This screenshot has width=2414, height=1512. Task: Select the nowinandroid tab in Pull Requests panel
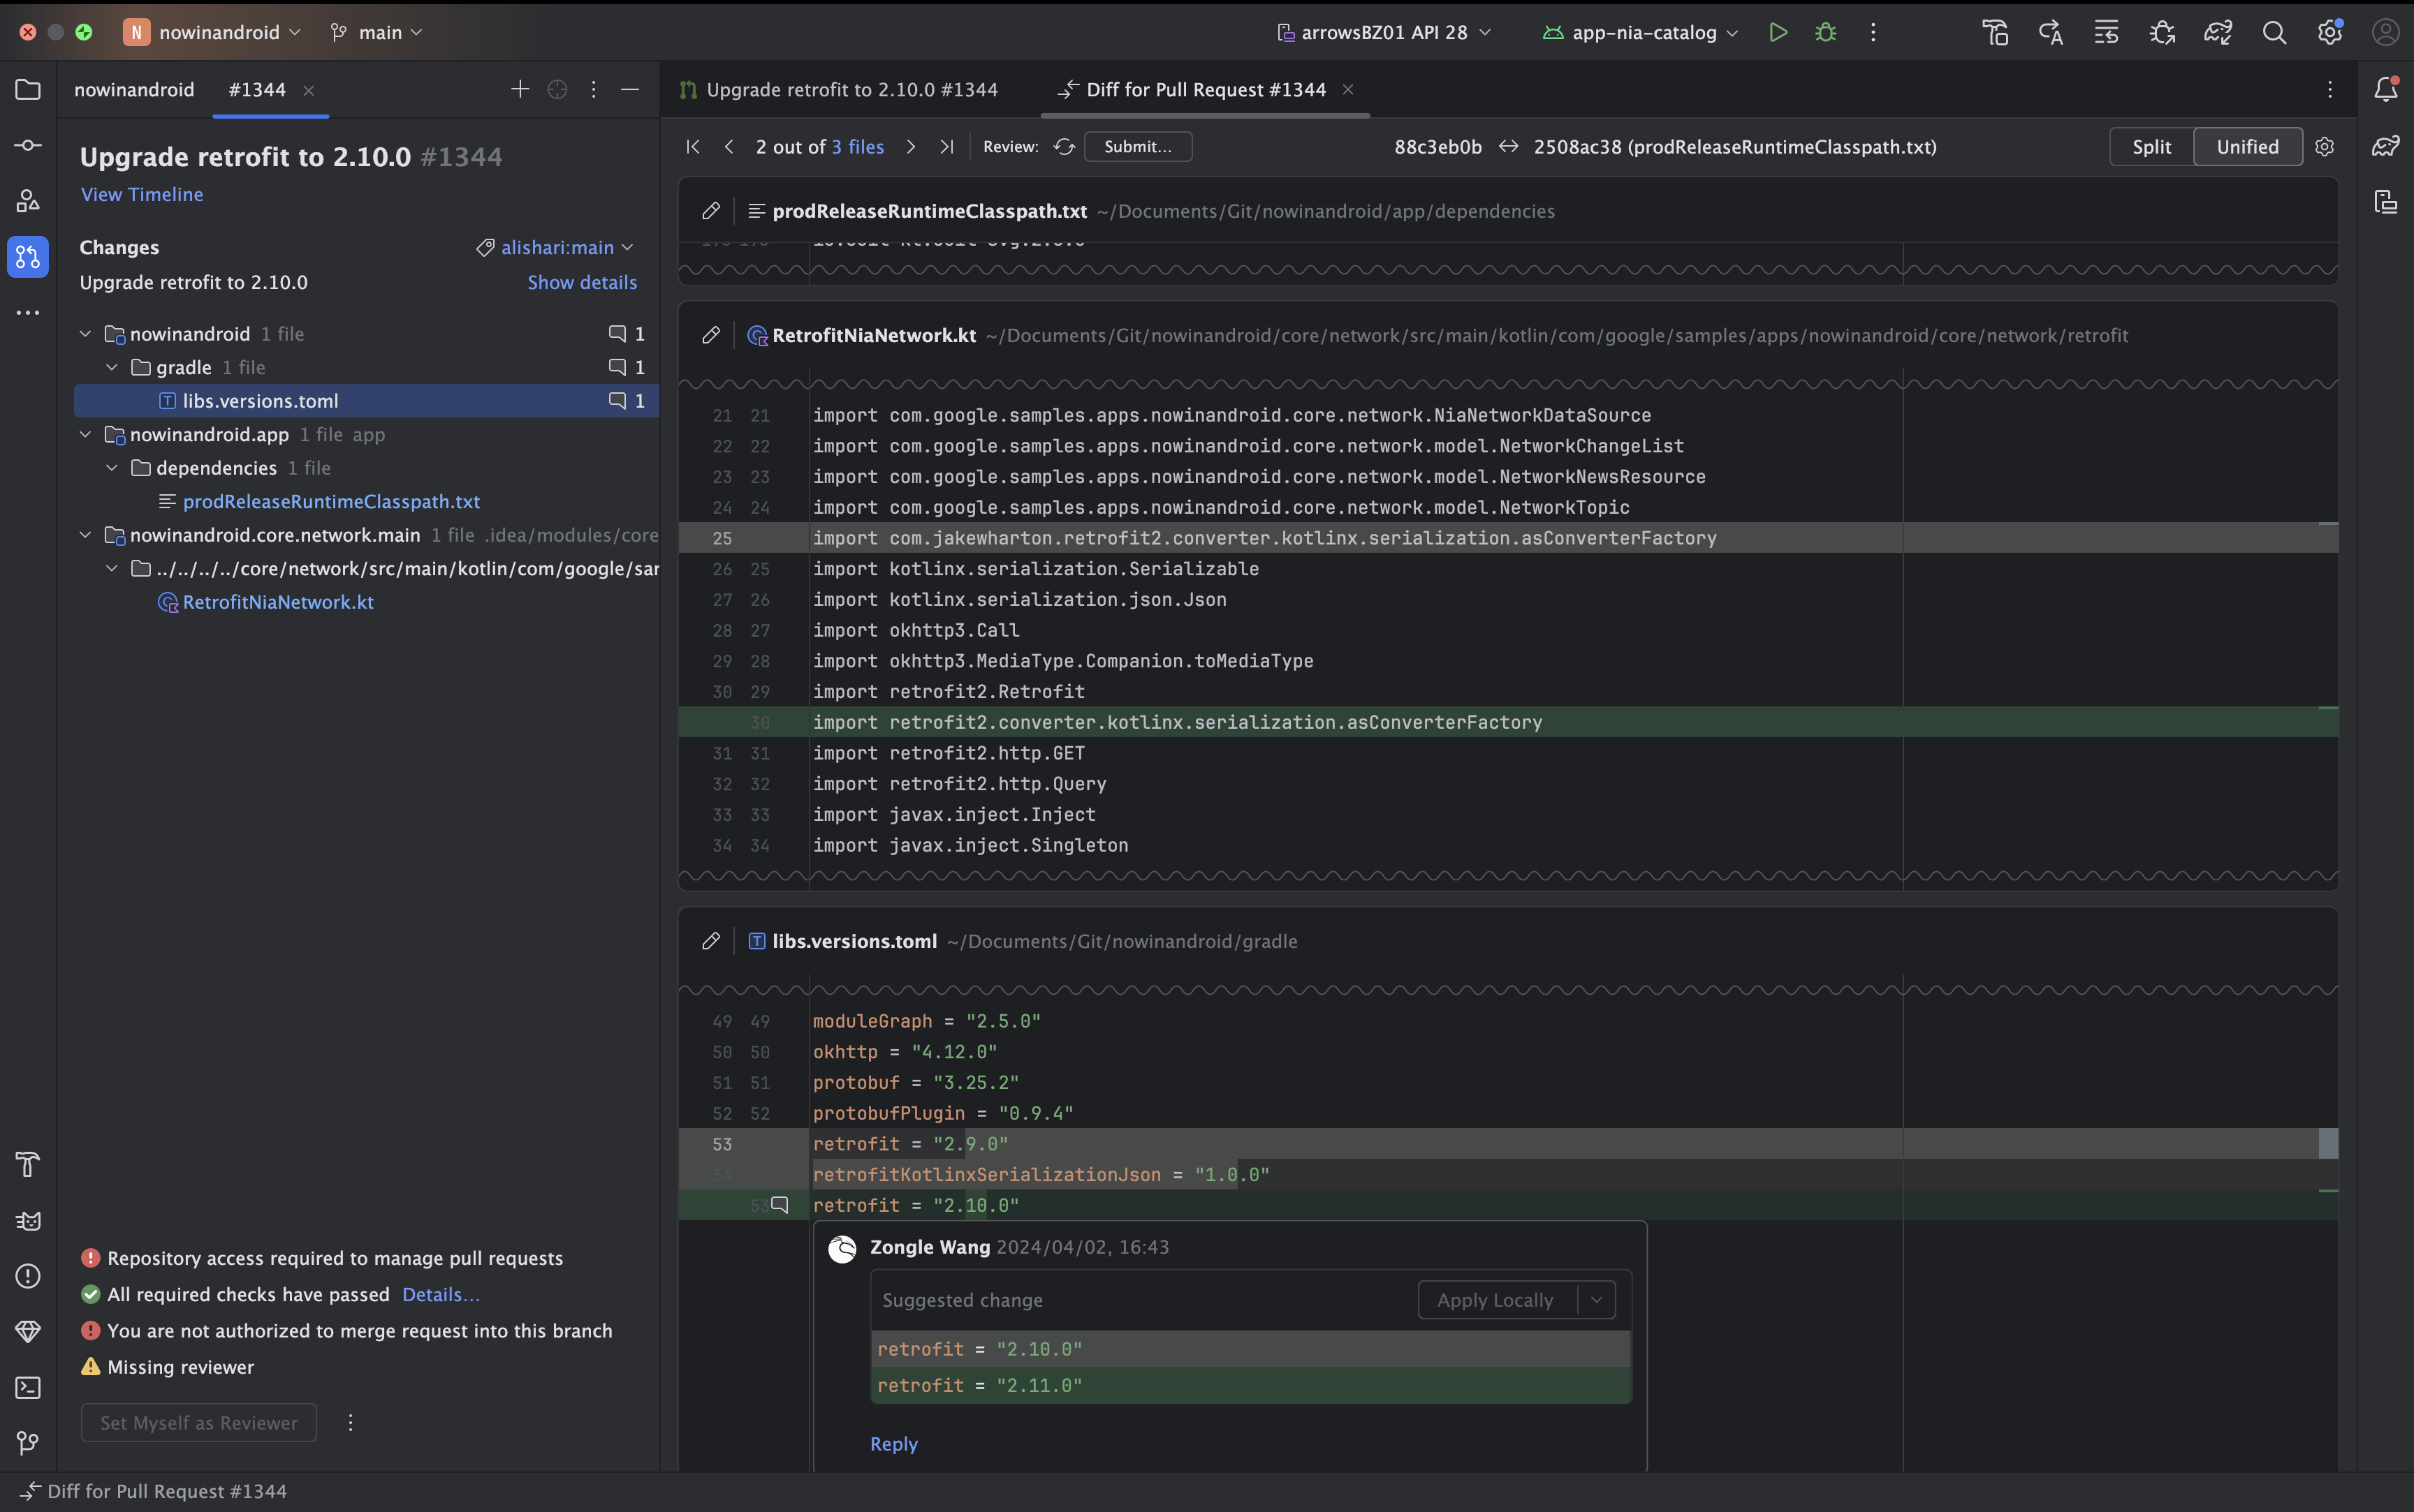click(134, 90)
